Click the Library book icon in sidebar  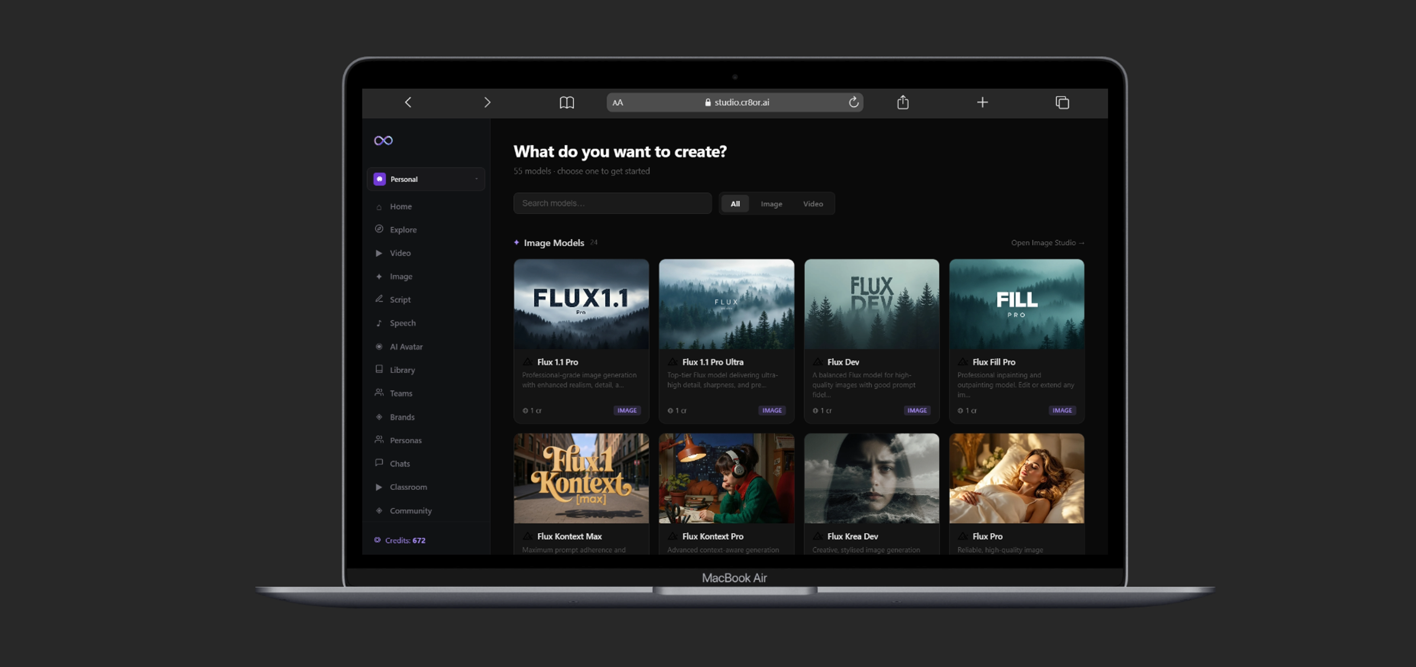tap(379, 369)
